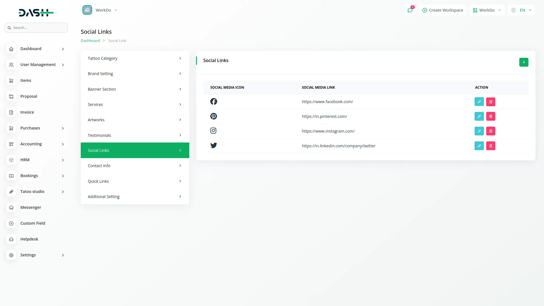This screenshot has width=544, height=306.
Task: Click the Proposal sidebar icon
Action: [11, 96]
